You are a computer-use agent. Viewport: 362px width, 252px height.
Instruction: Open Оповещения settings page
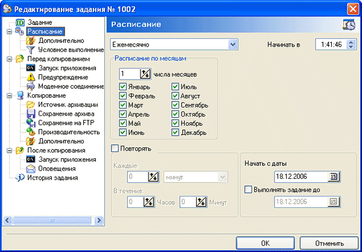tap(57, 169)
